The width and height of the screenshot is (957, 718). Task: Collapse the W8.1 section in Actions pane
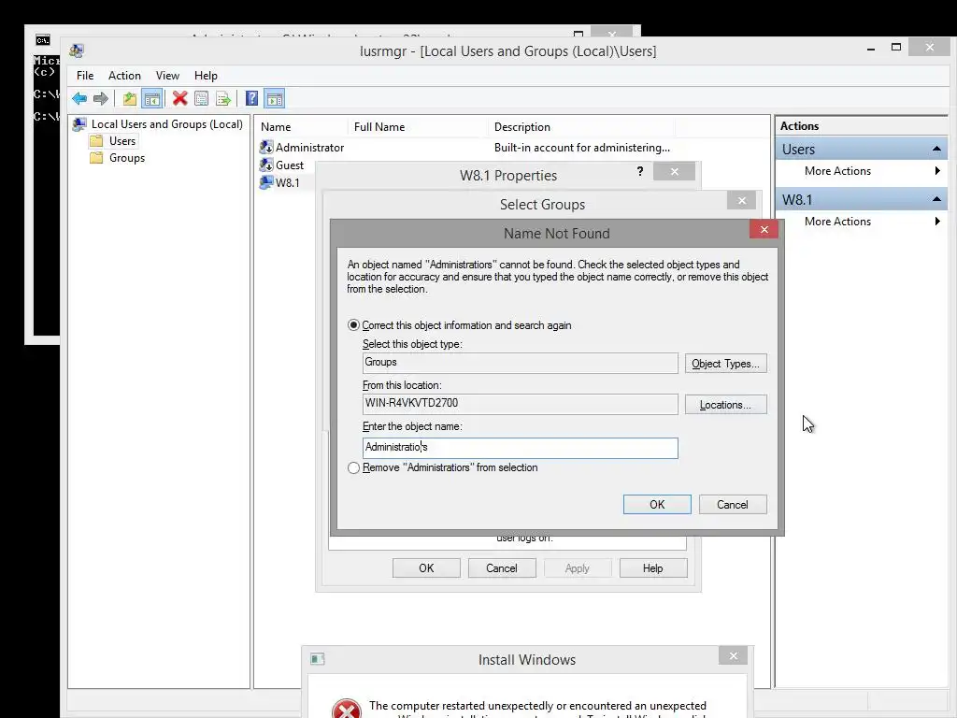pyautogui.click(x=936, y=200)
